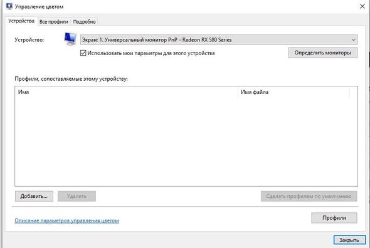Image resolution: width=370 pixels, height=248 pixels.
Task: Select the Устройства tab
Action: pos(21,21)
